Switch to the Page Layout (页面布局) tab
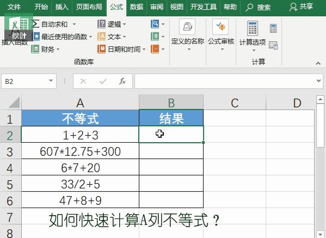The width and height of the screenshot is (326, 238). [89, 7]
